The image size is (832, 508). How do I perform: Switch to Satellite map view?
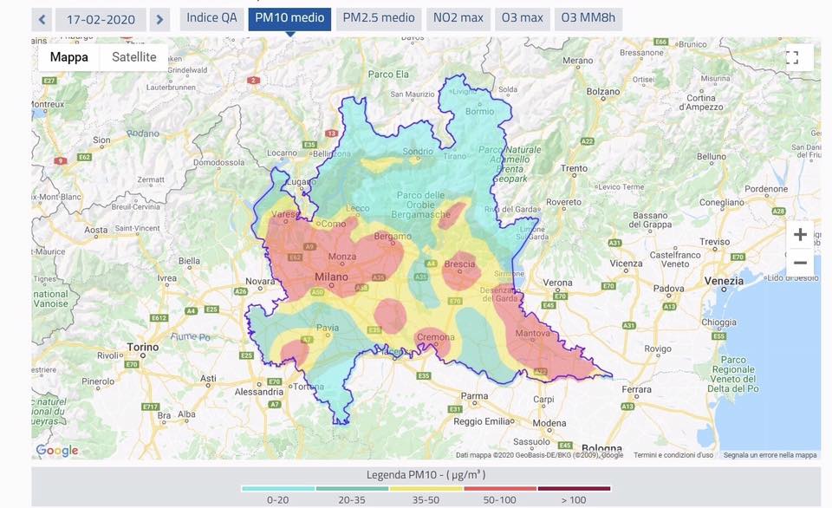pos(133,56)
